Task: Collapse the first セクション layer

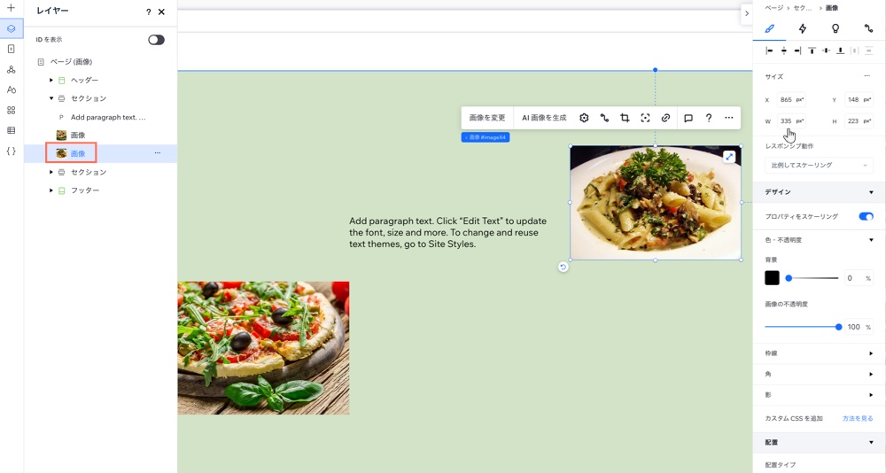Action: click(51, 98)
